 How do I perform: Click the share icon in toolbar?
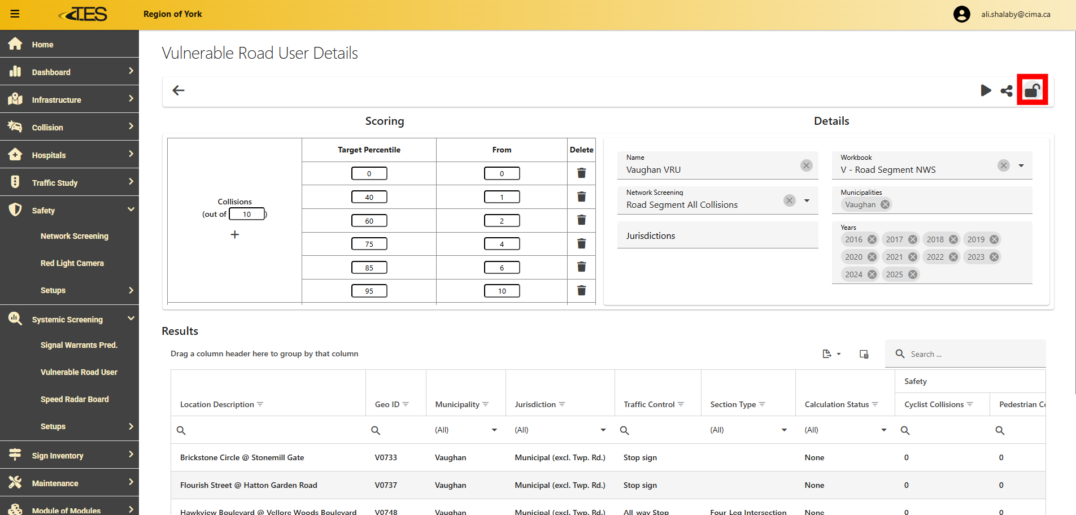[1007, 90]
